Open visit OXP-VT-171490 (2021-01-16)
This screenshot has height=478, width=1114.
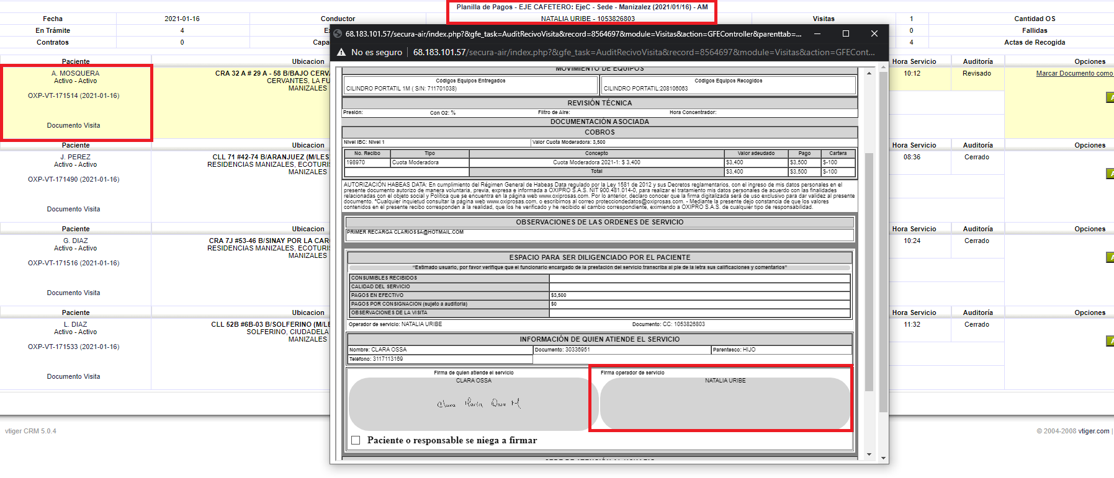coord(73,179)
